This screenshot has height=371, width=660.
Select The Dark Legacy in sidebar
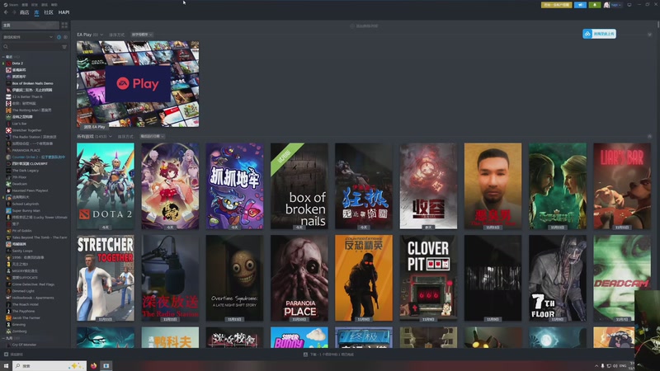coord(26,171)
